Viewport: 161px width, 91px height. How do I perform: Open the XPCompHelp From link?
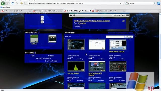click(82, 23)
